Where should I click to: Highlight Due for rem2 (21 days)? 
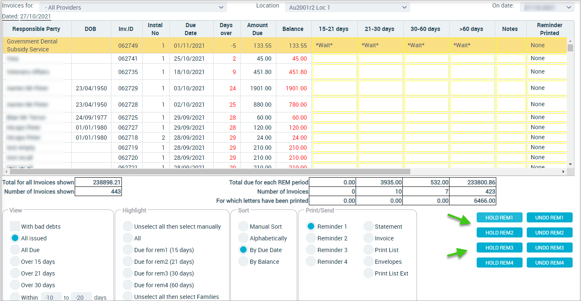point(128,262)
